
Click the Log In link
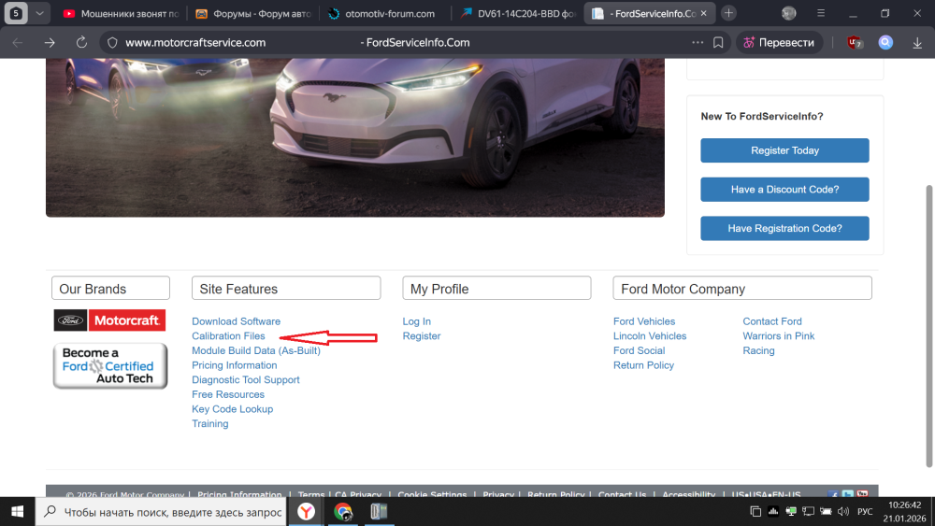click(x=416, y=321)
